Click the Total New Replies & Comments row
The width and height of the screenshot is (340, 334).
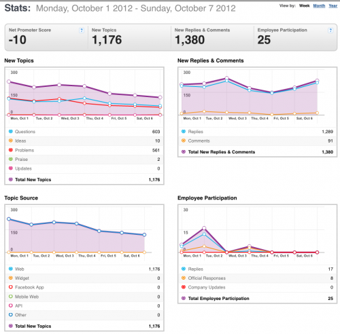point(257,152)
